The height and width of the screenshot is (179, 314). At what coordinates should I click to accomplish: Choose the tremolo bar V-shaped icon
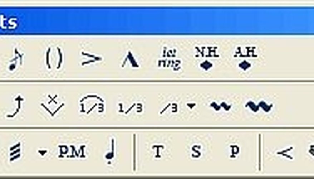[x=53, y=105]
